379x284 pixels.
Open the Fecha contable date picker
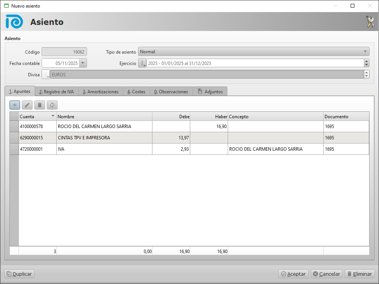click(x=83, y=63)
